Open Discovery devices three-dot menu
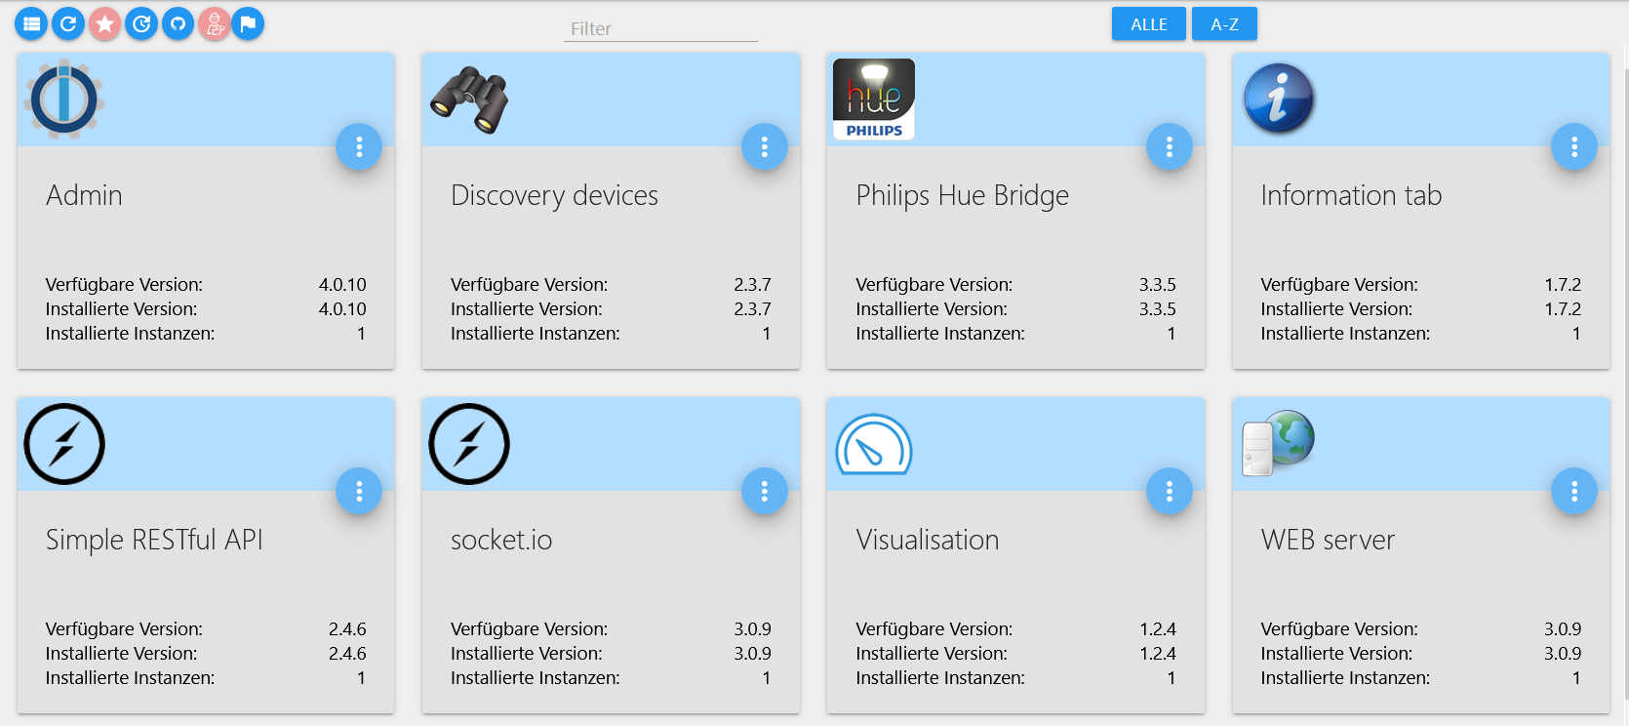The height and width of the screenshot is (726, 1629). click(x=764, y=146)
